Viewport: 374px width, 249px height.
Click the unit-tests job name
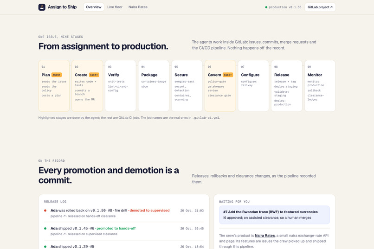coord(116,82)
